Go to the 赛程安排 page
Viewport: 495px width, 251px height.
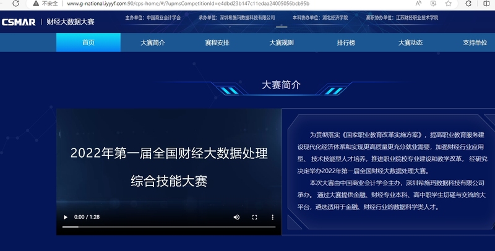(217, 43)
